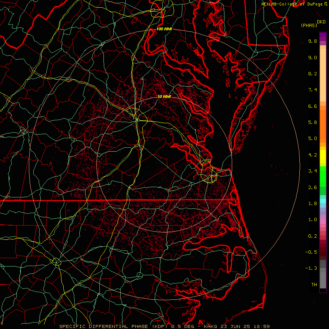Select the pink segment of the color bar
Image resolution: width=329 pixels, height=329 pixels.
323,222
